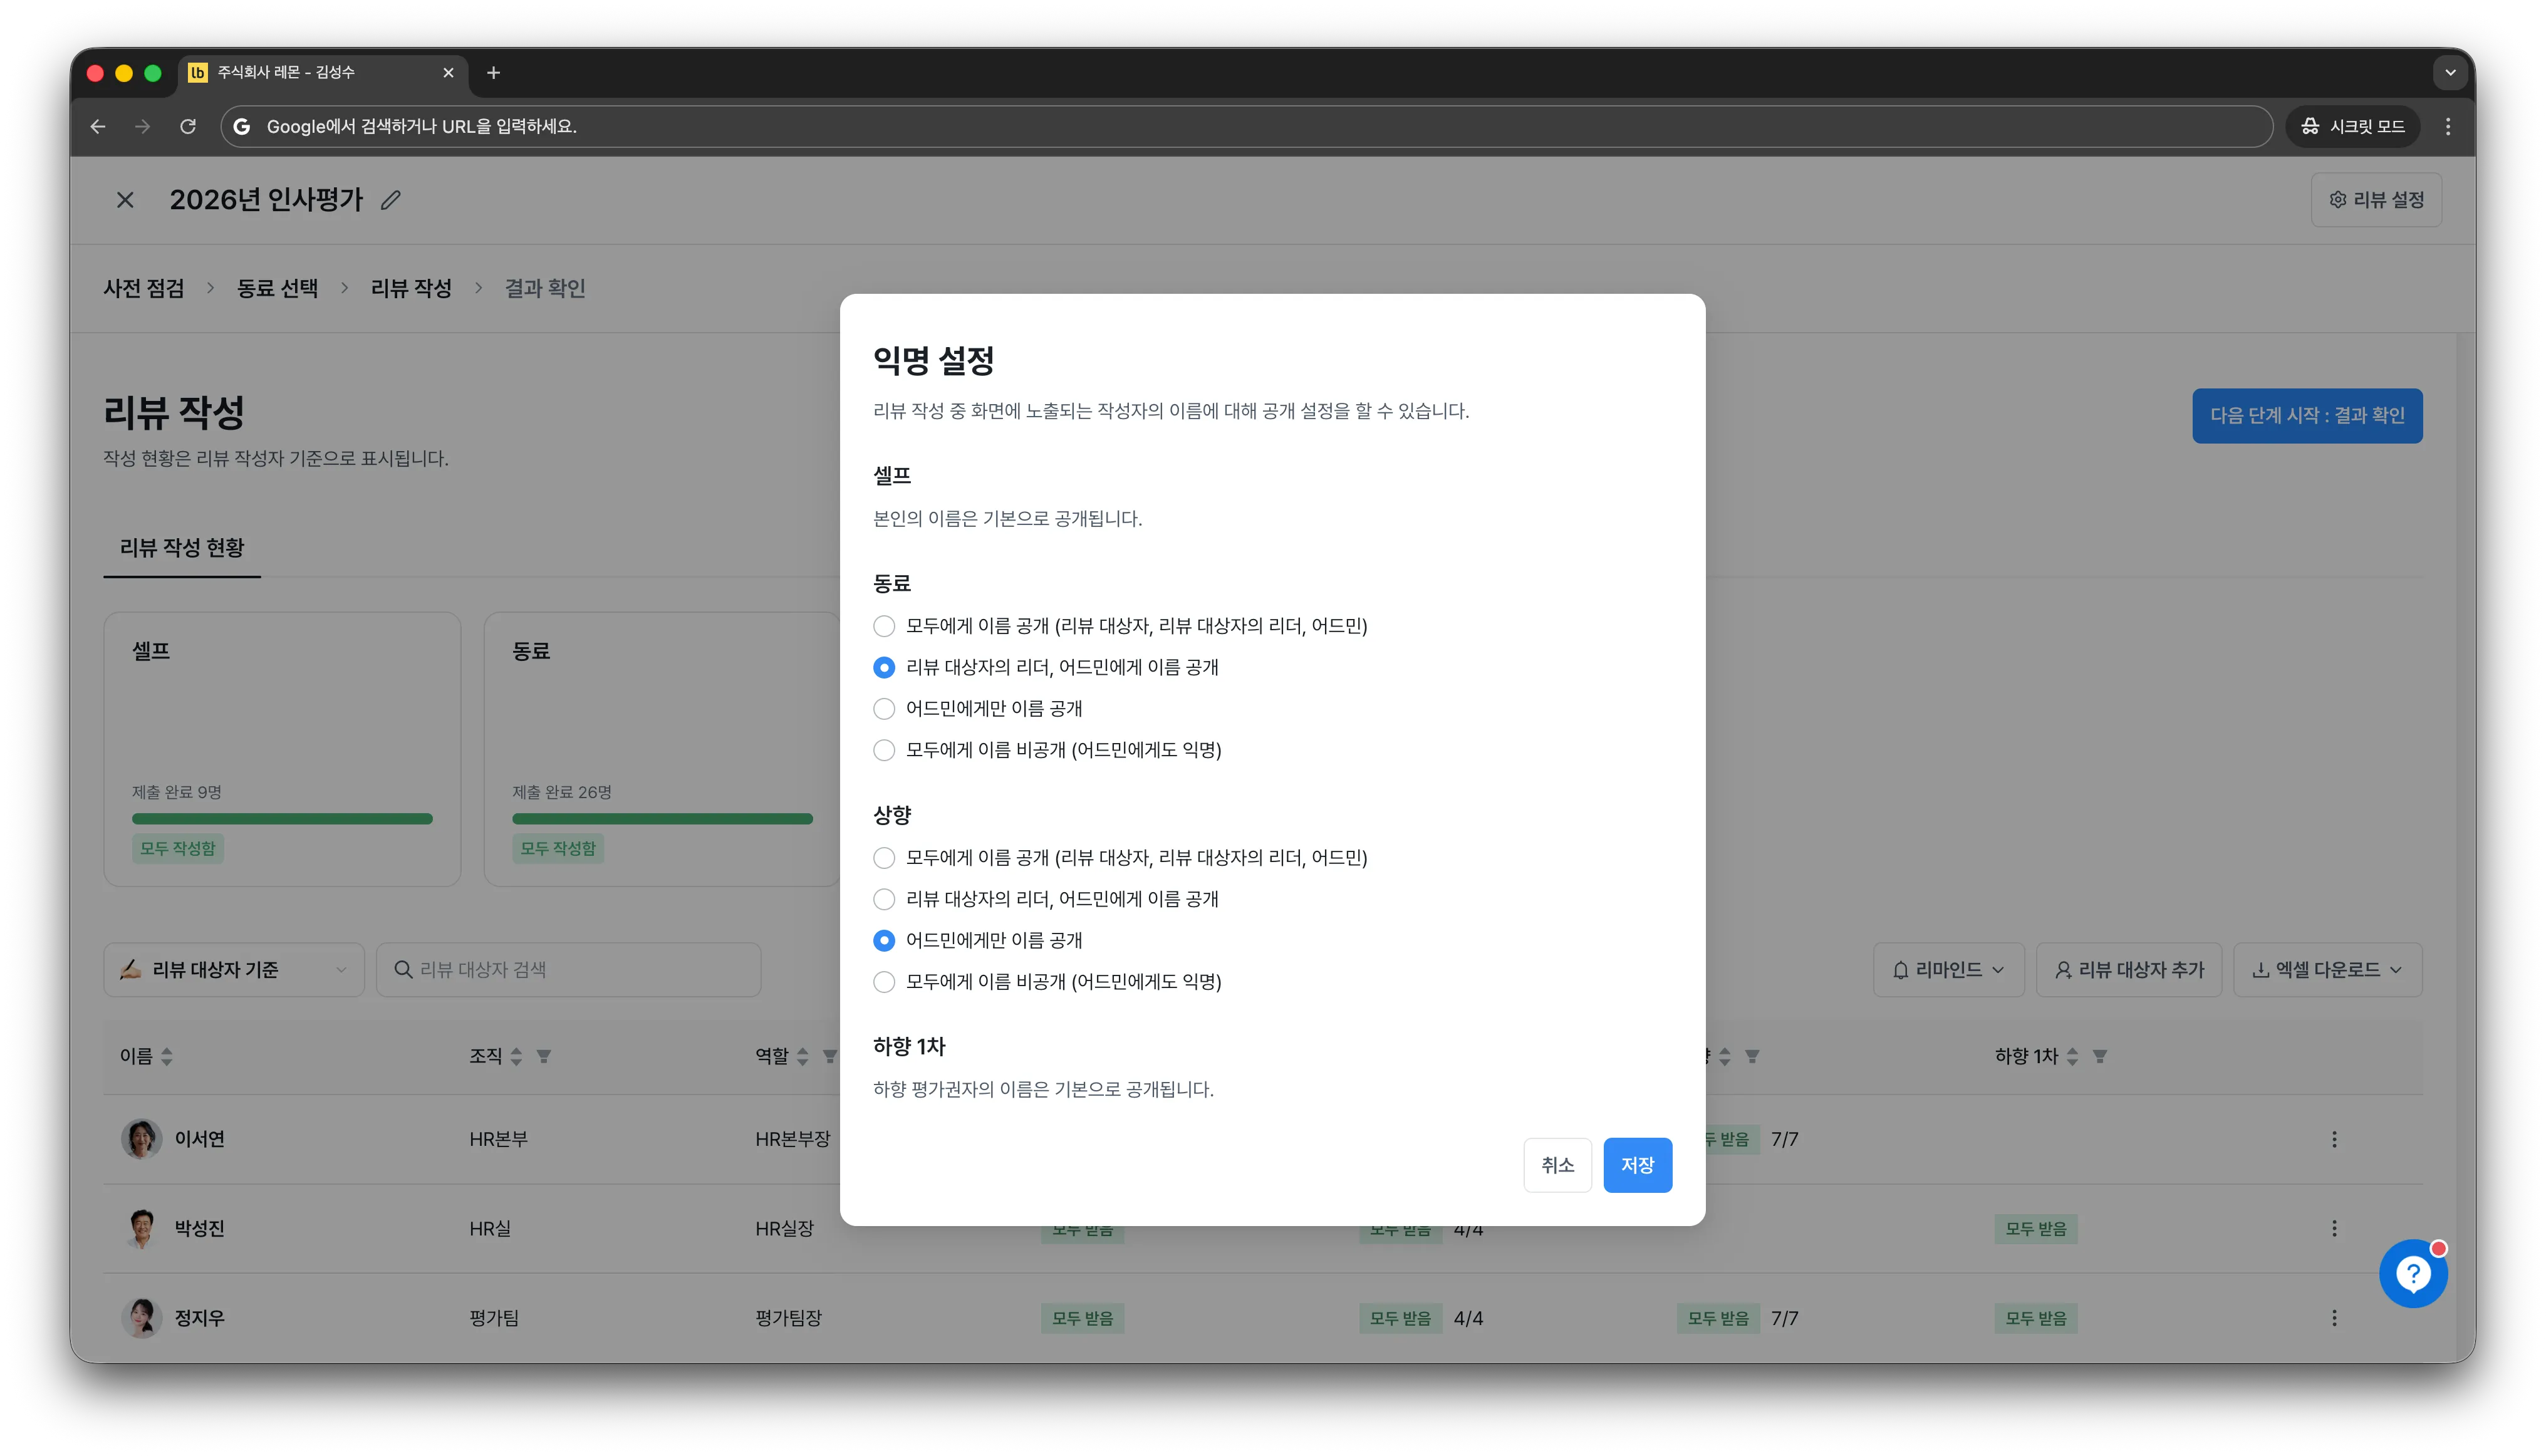Open 리뷰 설정 button
Image resolution: width=2546 pixels, height=1456 pixels.
[x=2376, y=200]
